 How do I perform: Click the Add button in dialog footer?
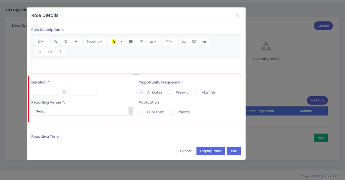click(x=234, y=151)
